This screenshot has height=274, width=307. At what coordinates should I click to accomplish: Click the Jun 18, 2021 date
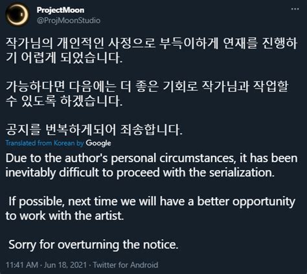(65, 265)
